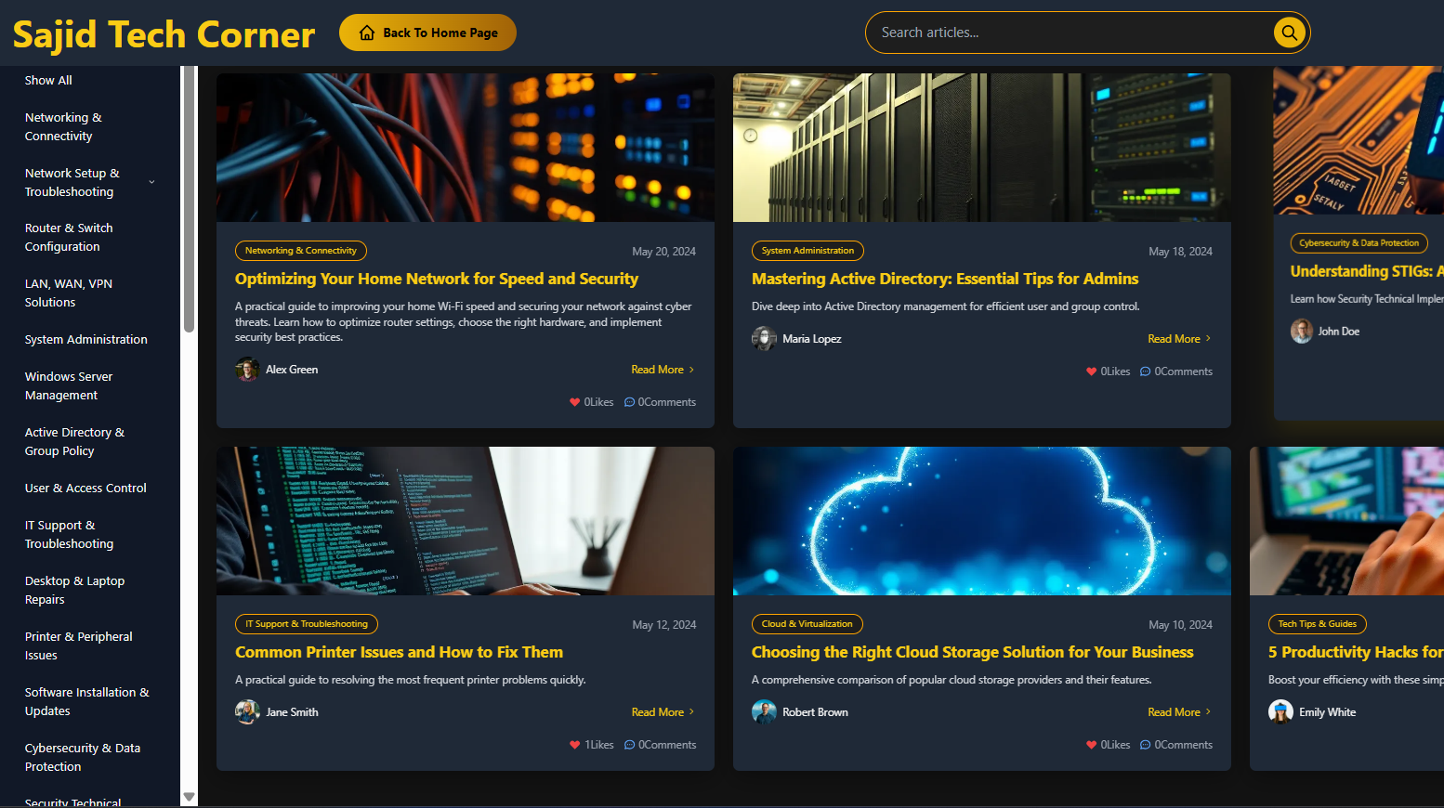Click the comment icon on cloud storage article

(1145, 745)
